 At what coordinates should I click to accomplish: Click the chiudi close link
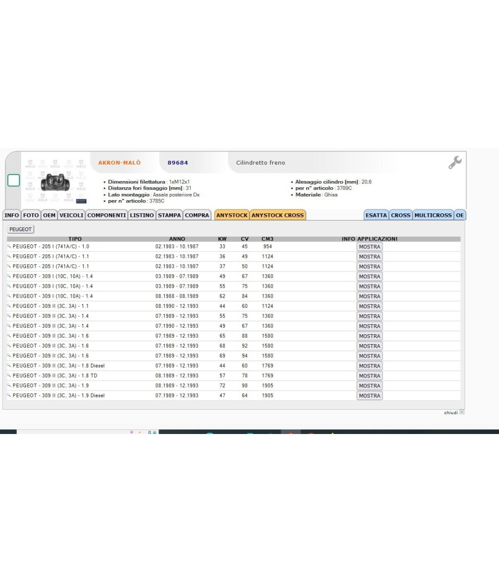click(451, 412)
